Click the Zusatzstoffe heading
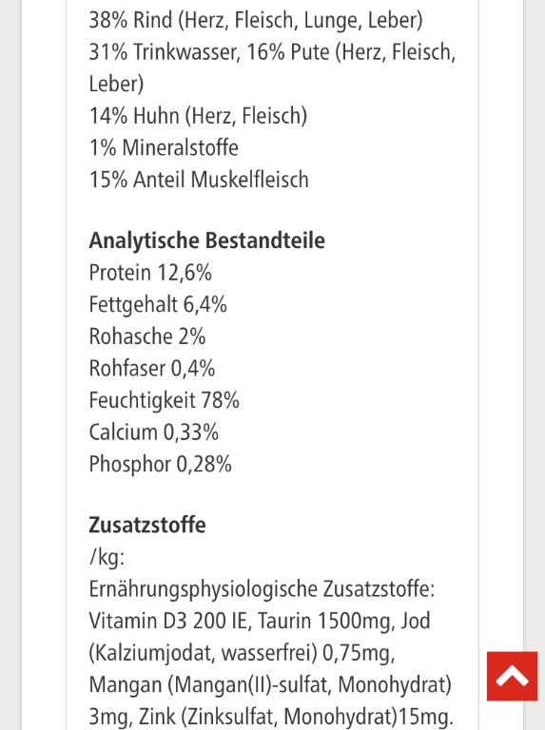Viewport: 545px width, 730px height. 147,525
